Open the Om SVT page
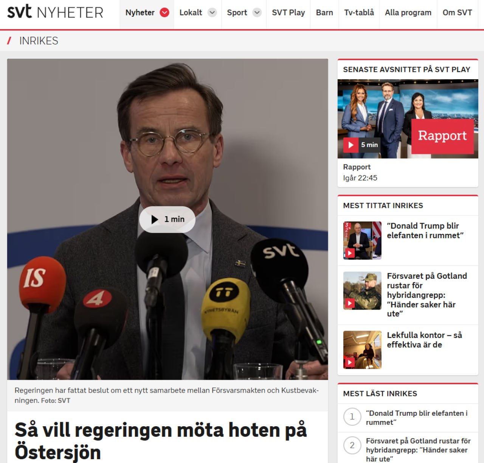Viewport: 484px width, 463px height. [x=457, y=12]
